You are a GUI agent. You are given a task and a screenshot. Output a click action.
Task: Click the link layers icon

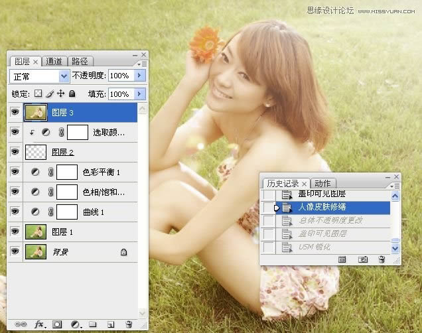[21, 324]
